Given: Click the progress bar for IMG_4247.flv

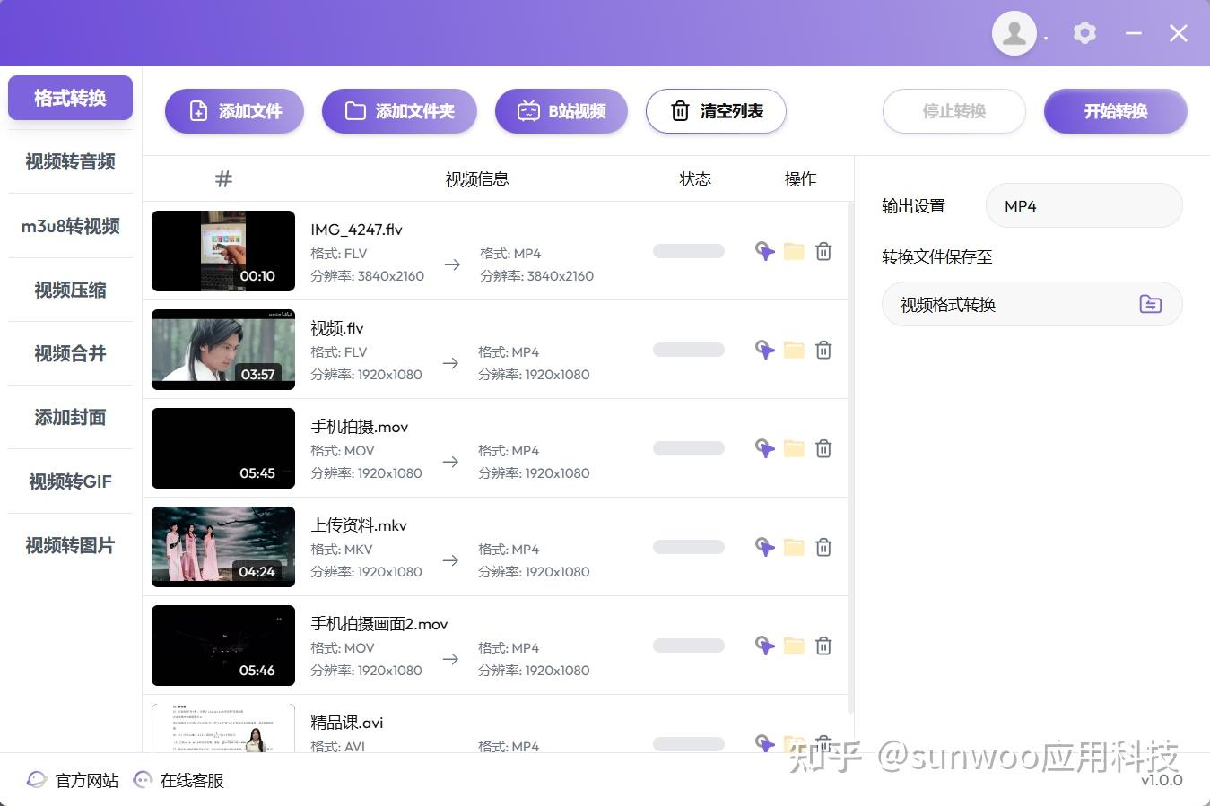Looking at the screenshot, I should coord(688,251).
